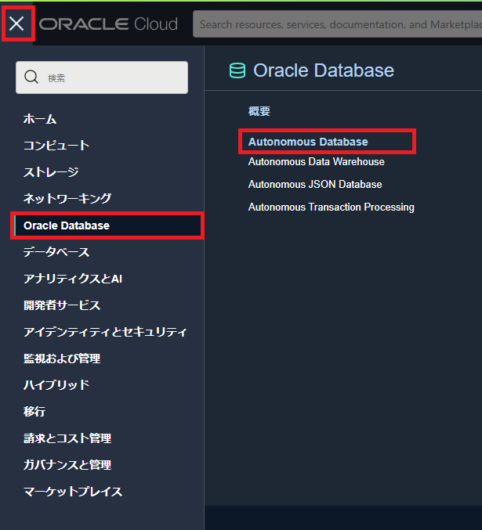Close the navigation menu with X icon
The image size is (482, 530).
16,23
